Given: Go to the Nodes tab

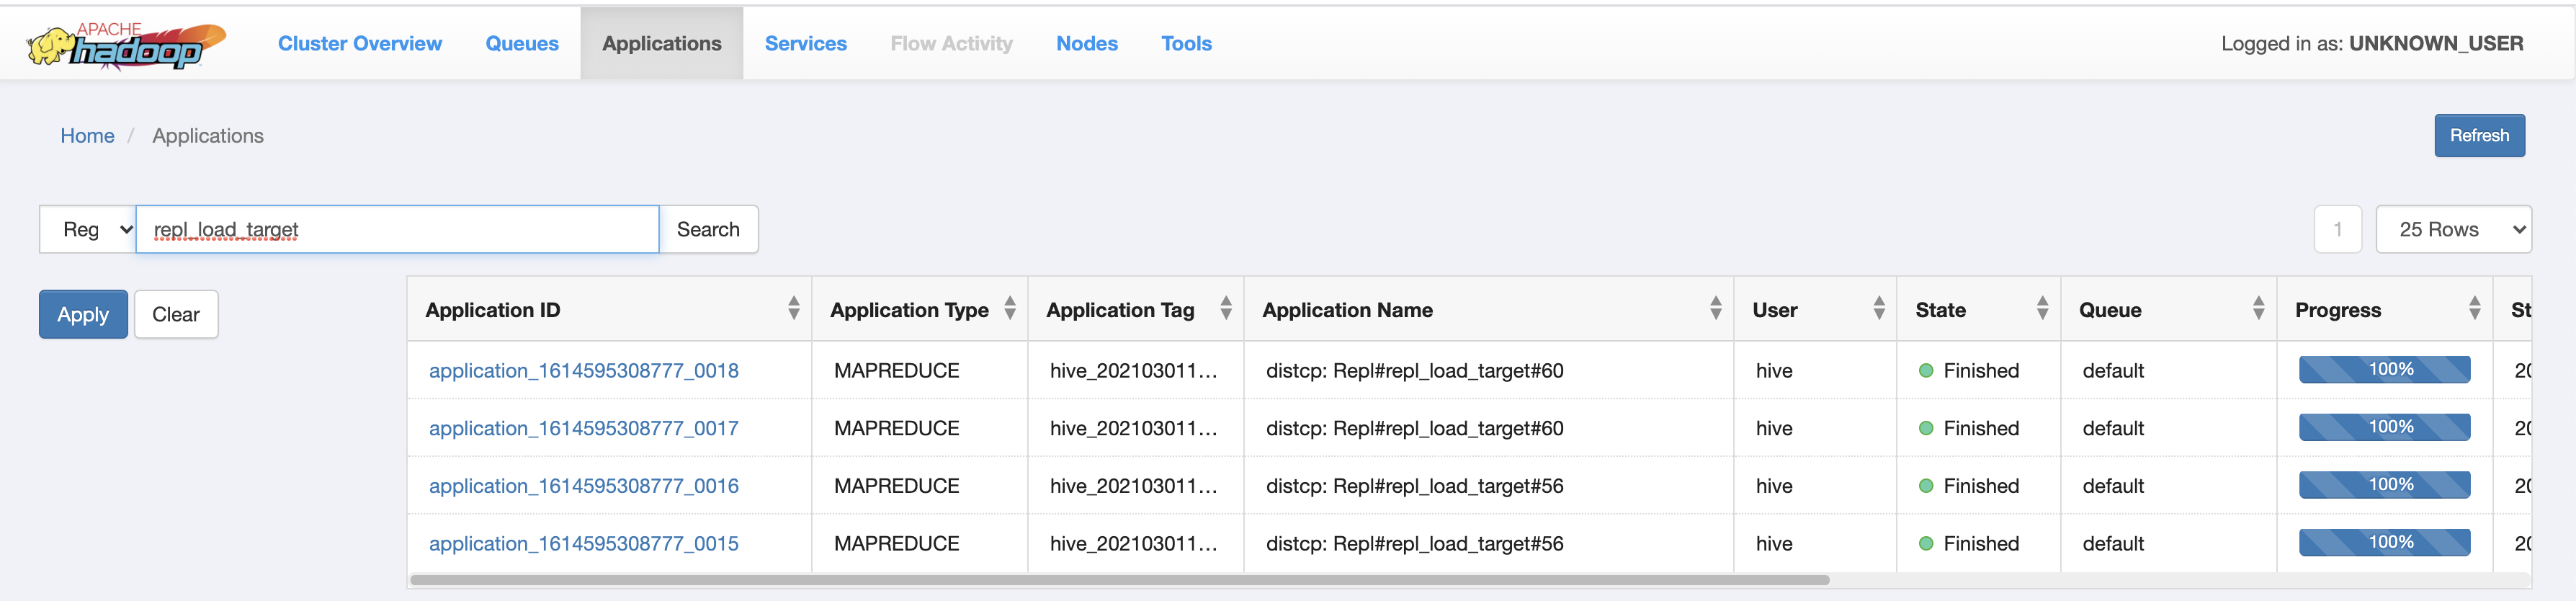Looking at the screenshot, I should tap(1086, 44).
